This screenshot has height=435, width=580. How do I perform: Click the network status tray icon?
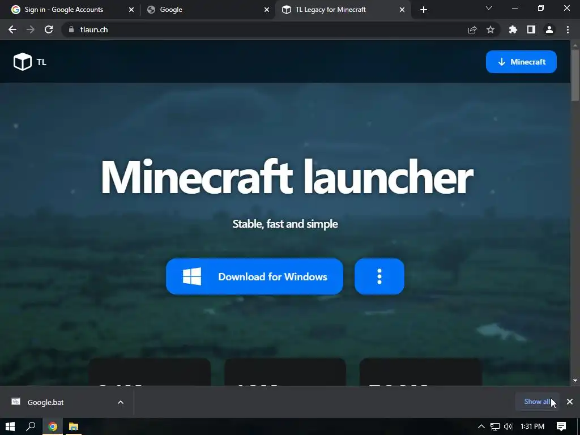495,427
